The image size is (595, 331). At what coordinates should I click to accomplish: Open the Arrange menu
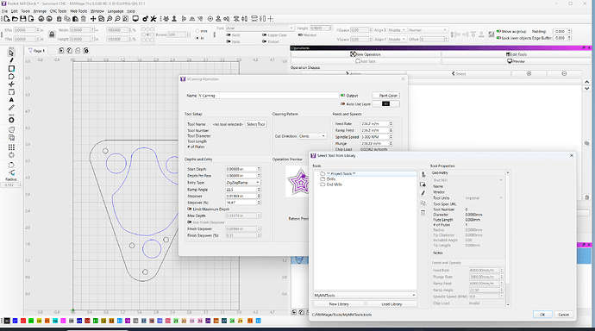tap(40, 11)
